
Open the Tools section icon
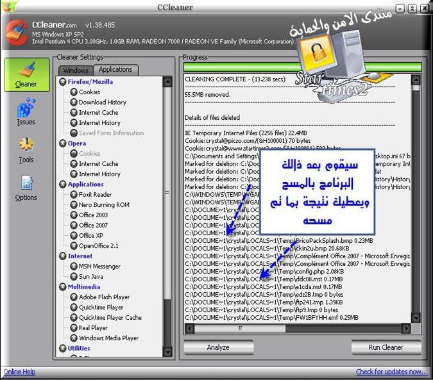26,144
